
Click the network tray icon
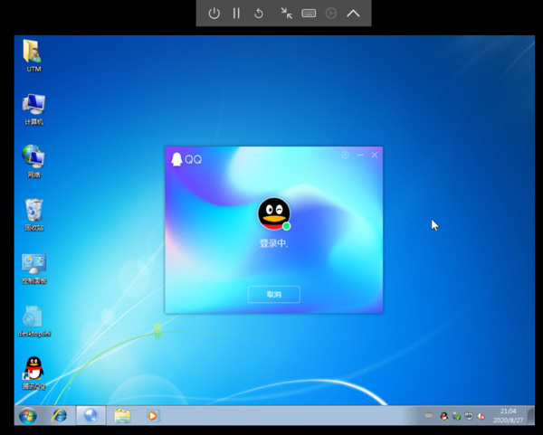point(469,416)
